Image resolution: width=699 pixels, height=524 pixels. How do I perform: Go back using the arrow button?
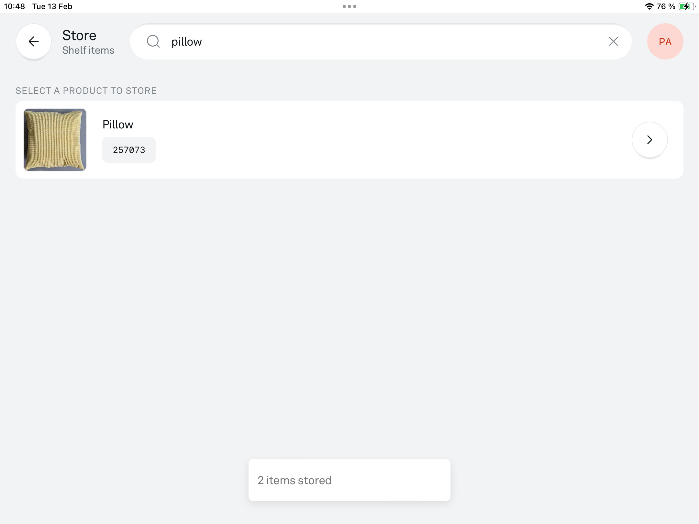click(34, 41)
